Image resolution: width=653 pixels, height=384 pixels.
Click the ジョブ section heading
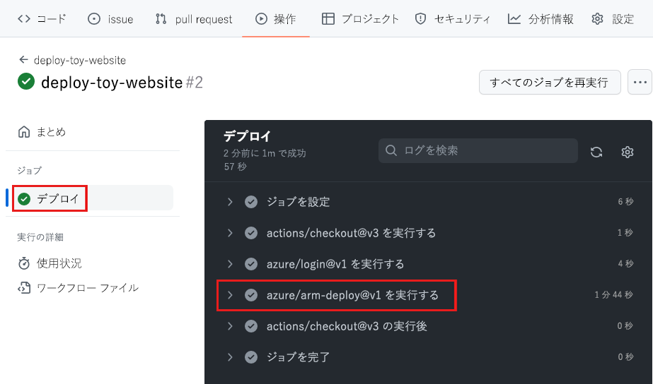pyautogui.click(x=29, y=170)
